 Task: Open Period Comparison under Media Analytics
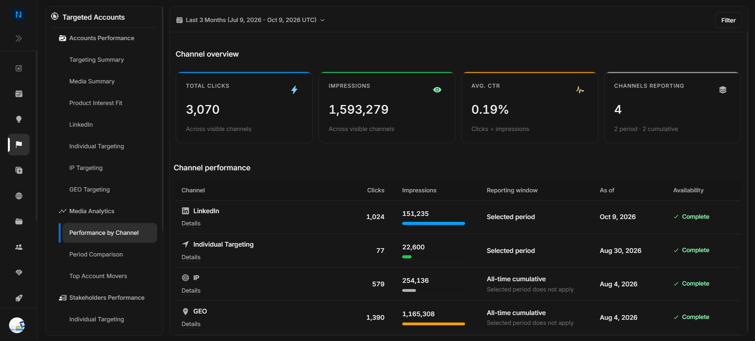tap(96, 254)
